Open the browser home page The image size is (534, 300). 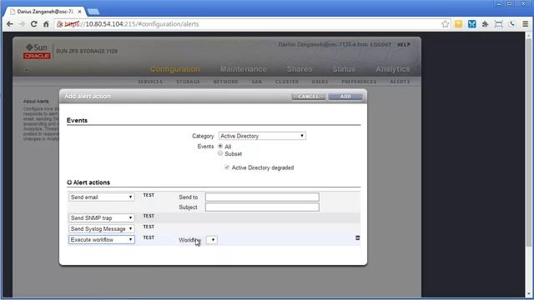46,24
